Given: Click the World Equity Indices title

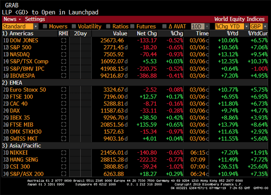Looking at the screenshot, I should [x=240, y=19].
